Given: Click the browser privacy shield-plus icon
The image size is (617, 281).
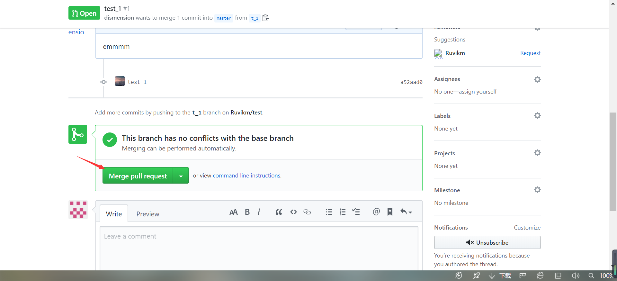Looking at the screenshot, I should point(459,276).
